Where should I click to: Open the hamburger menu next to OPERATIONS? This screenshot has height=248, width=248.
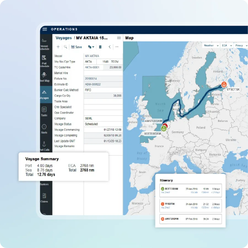click(x=45, y=29)
